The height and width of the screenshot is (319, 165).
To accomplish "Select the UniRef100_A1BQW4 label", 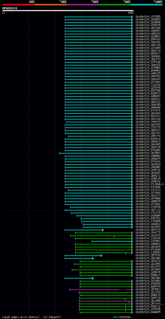I will tap(148, 215).
